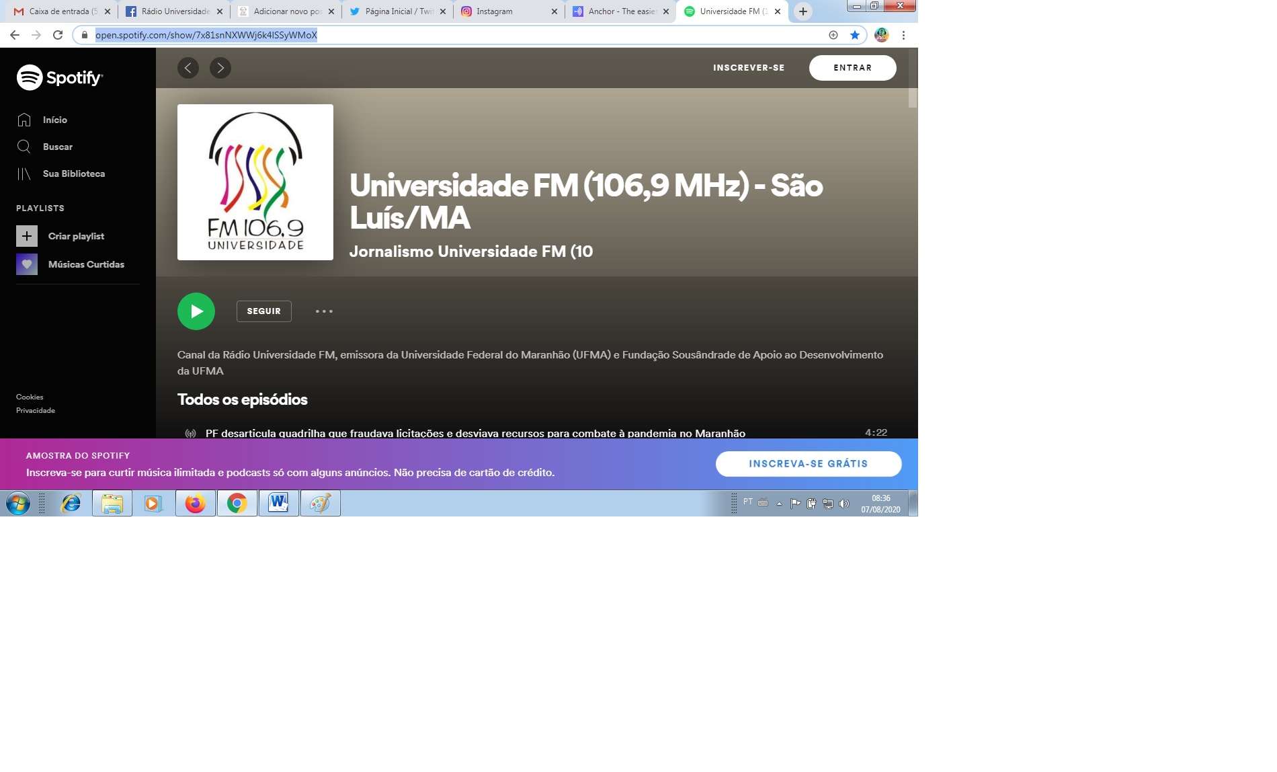The width and height of the screenshot is (1277, 772).
Task: Go back with Spotify's left arrow
Action: 188,68
